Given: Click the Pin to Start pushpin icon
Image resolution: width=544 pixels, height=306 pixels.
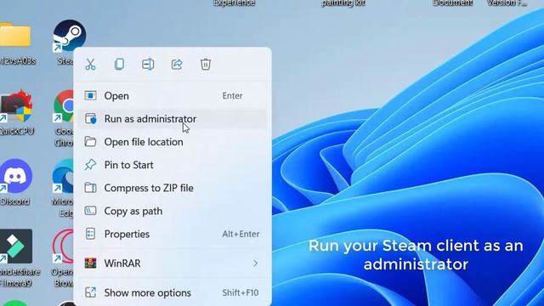Looking at the screenshot, I should pyautogui.click(x=90, y=165).
